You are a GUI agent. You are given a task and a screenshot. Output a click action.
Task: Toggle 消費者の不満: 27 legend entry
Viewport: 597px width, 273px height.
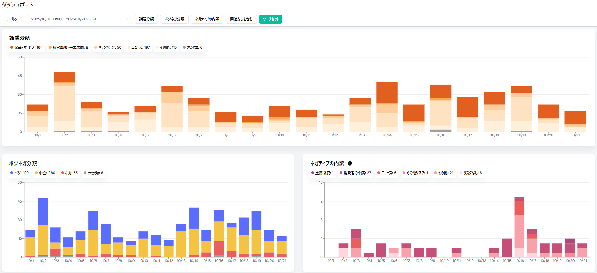tap(355, 173)
